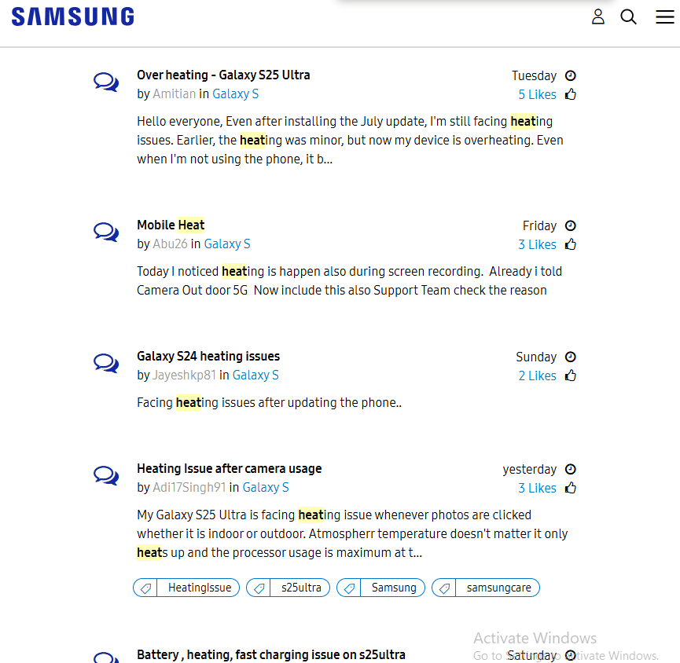
Task: Click clock icon next to Friday
Action: [570, 225]
